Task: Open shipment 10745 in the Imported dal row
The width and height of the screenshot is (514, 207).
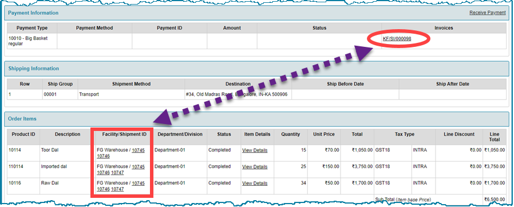Action: [138, 166]
